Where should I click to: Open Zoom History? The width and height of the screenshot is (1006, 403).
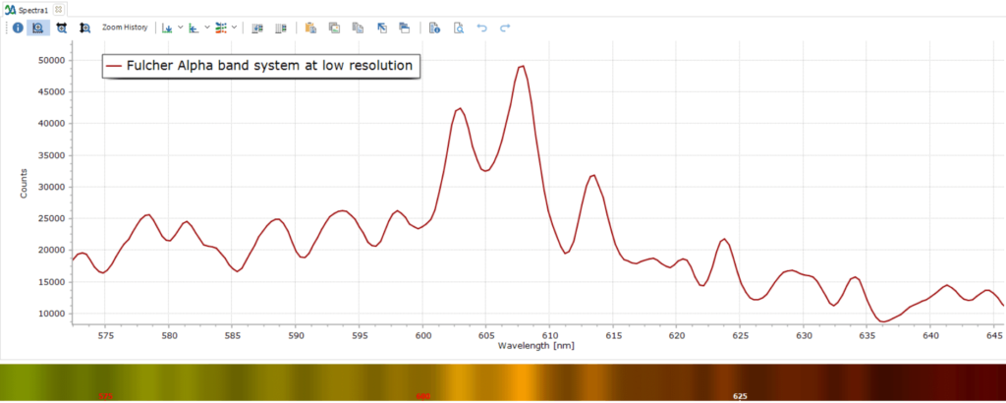125,28
